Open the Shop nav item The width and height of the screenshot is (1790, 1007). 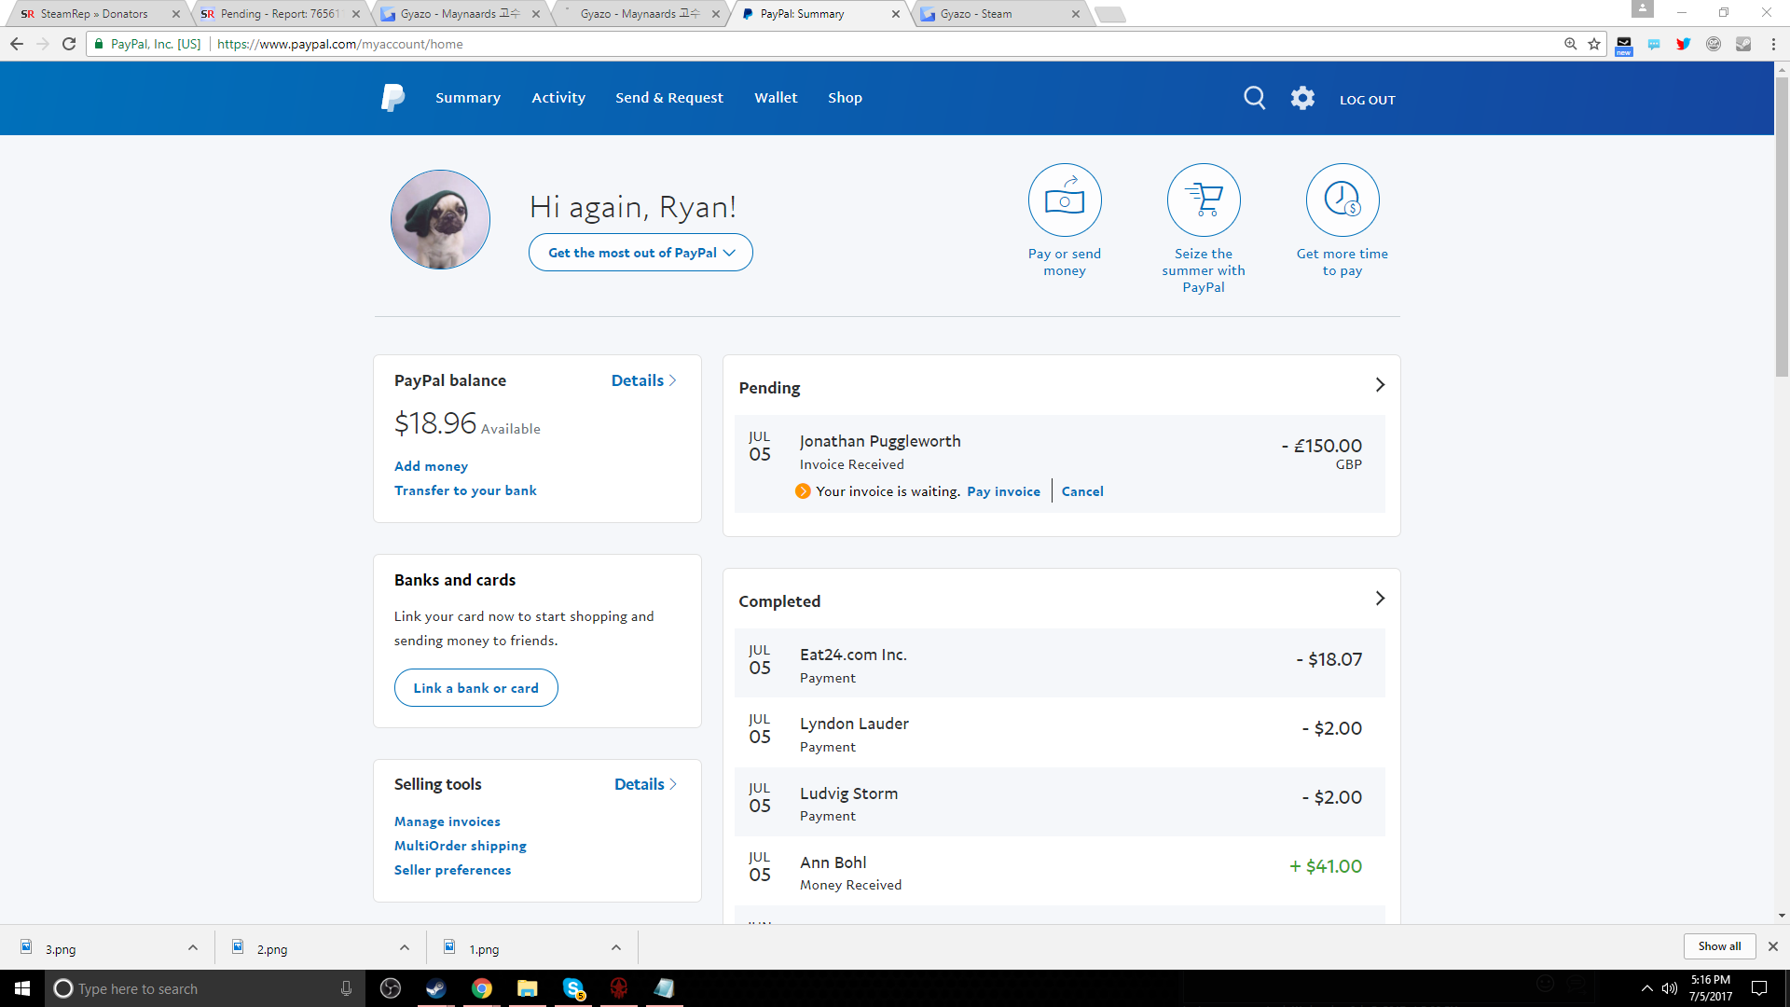[845, 98]
